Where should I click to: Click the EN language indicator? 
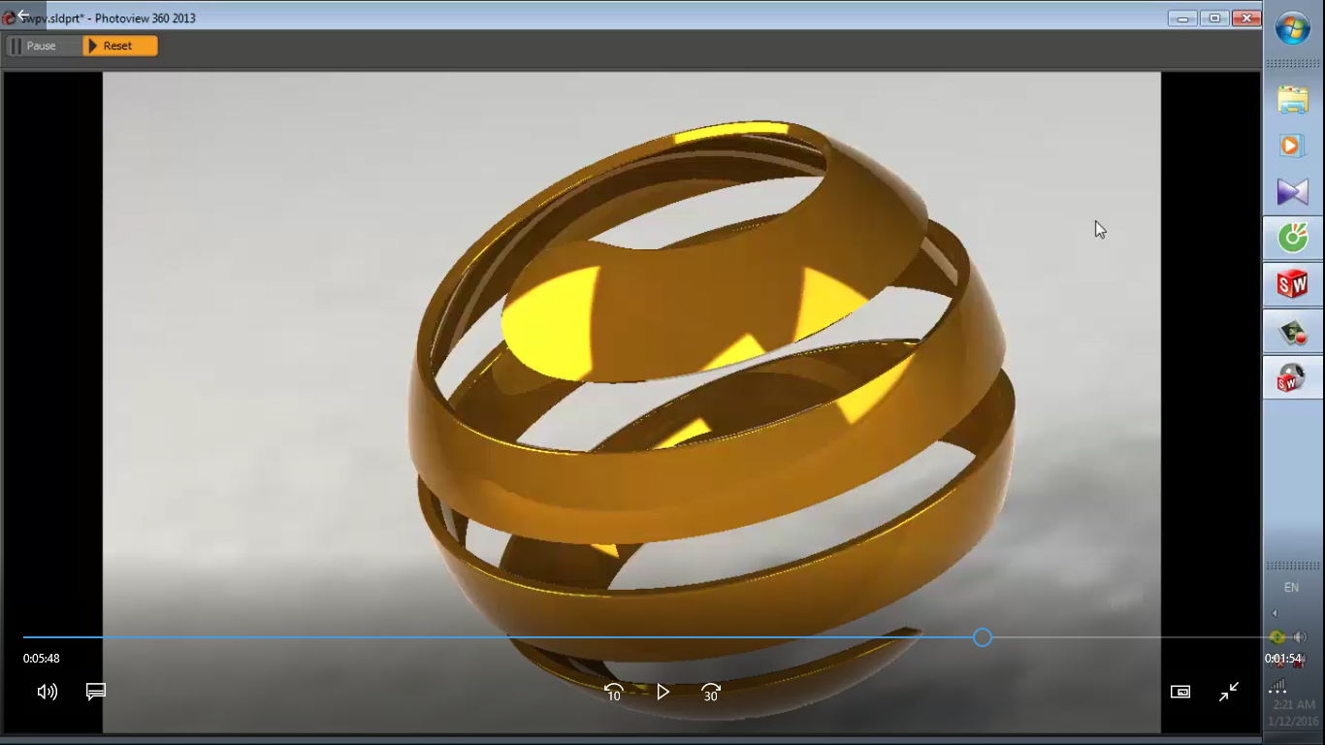point(1292,588)
